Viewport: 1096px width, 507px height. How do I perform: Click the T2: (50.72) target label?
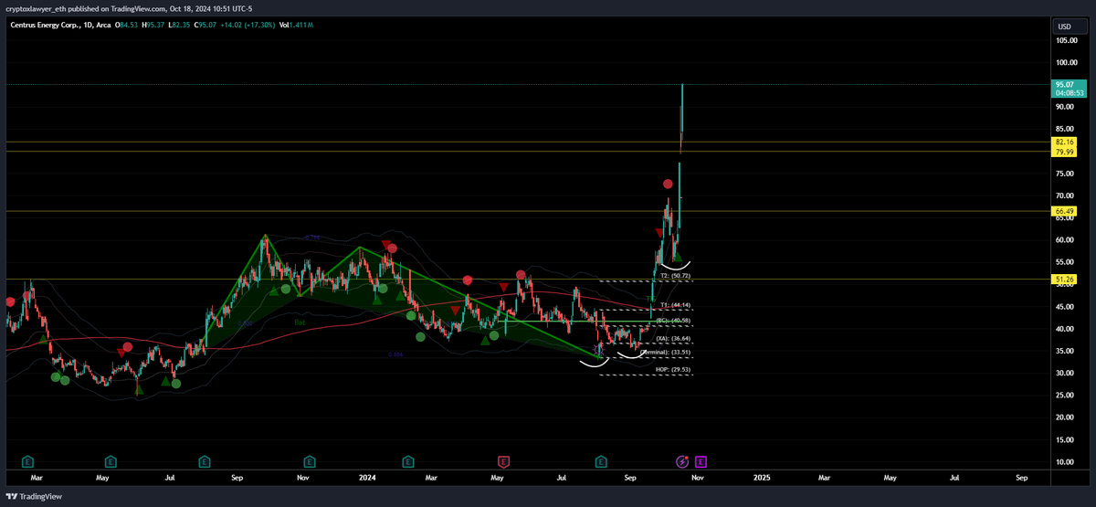pyautogui.click(x=677, y=275)
